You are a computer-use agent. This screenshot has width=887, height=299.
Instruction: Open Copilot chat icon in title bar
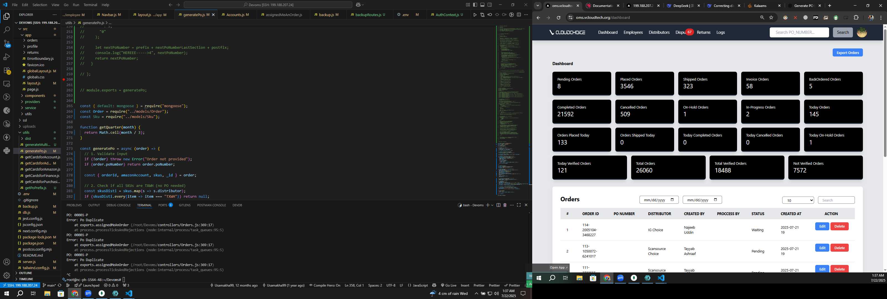point(358,5)
